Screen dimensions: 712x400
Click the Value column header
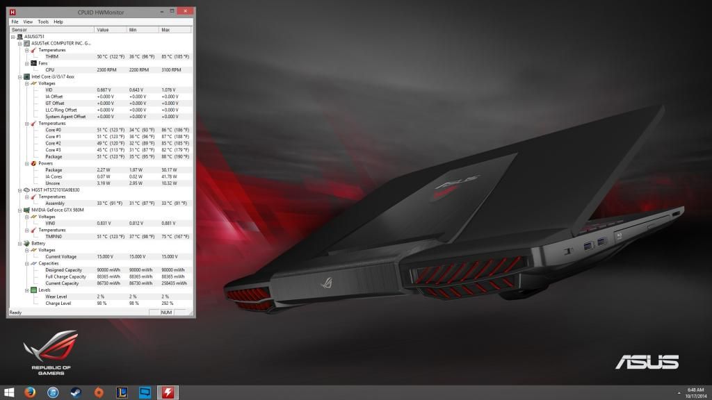[111, 30]
